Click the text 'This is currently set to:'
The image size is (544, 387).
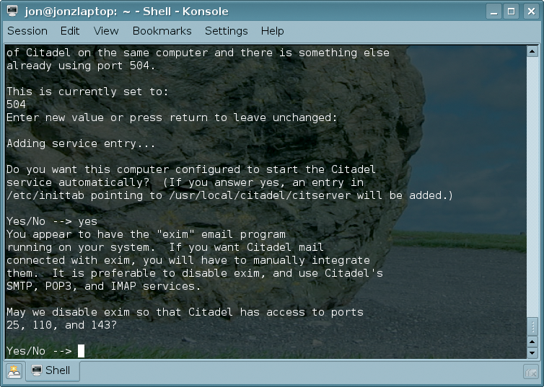point(87,92)
